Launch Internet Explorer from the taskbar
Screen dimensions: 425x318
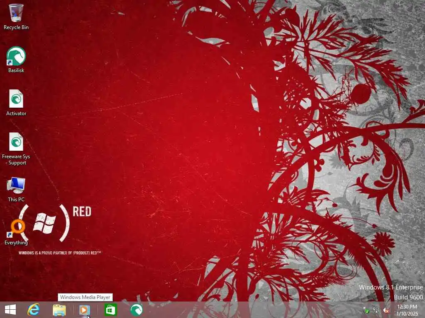click(34, 310)
